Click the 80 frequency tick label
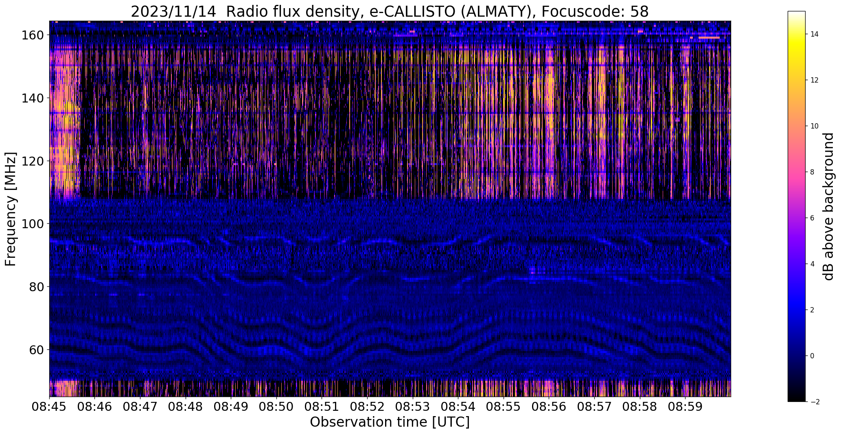The image size is (841, 434). pos(36,287)
